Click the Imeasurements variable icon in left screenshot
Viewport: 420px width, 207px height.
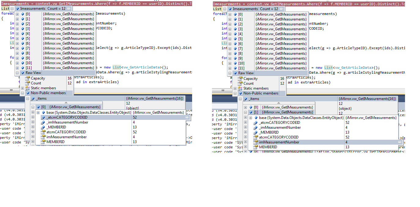click(17, 9)
